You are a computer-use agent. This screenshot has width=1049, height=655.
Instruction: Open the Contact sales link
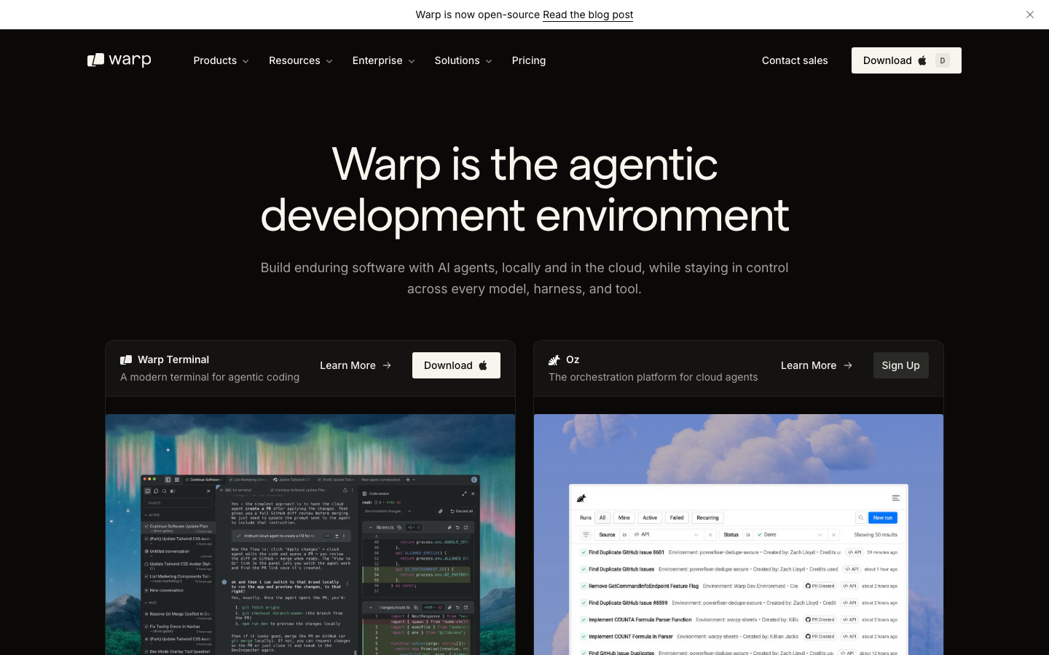[795, 60]
